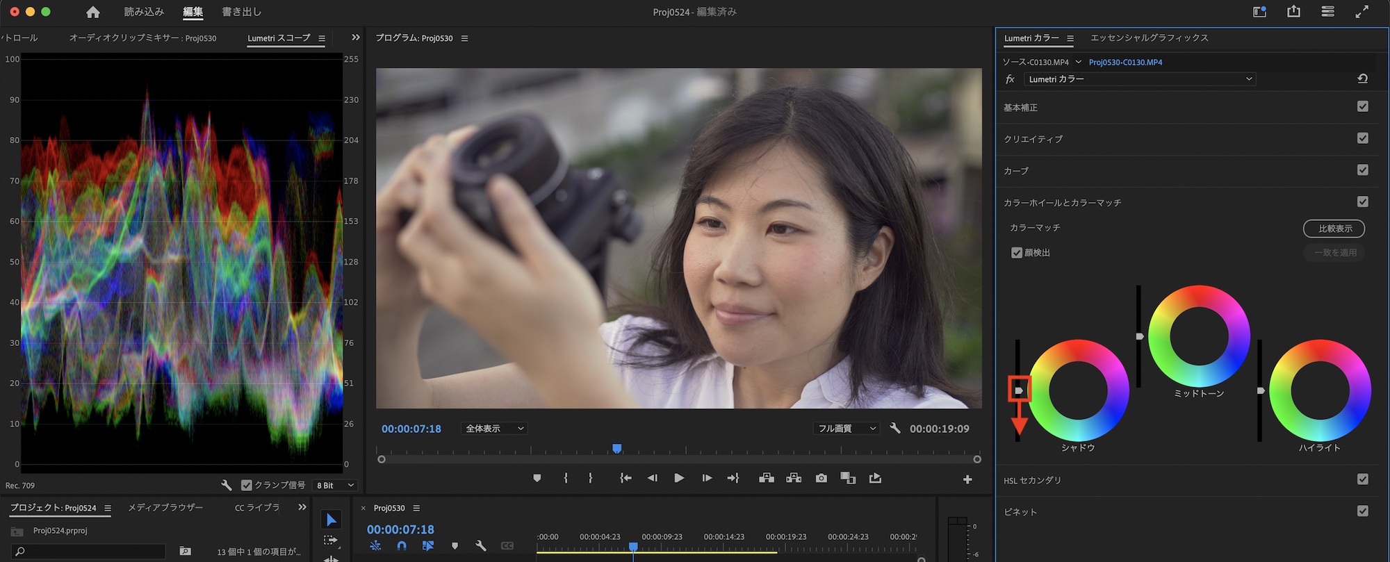Open the 8 Bit scope dropdown

(x=335, y=485)
